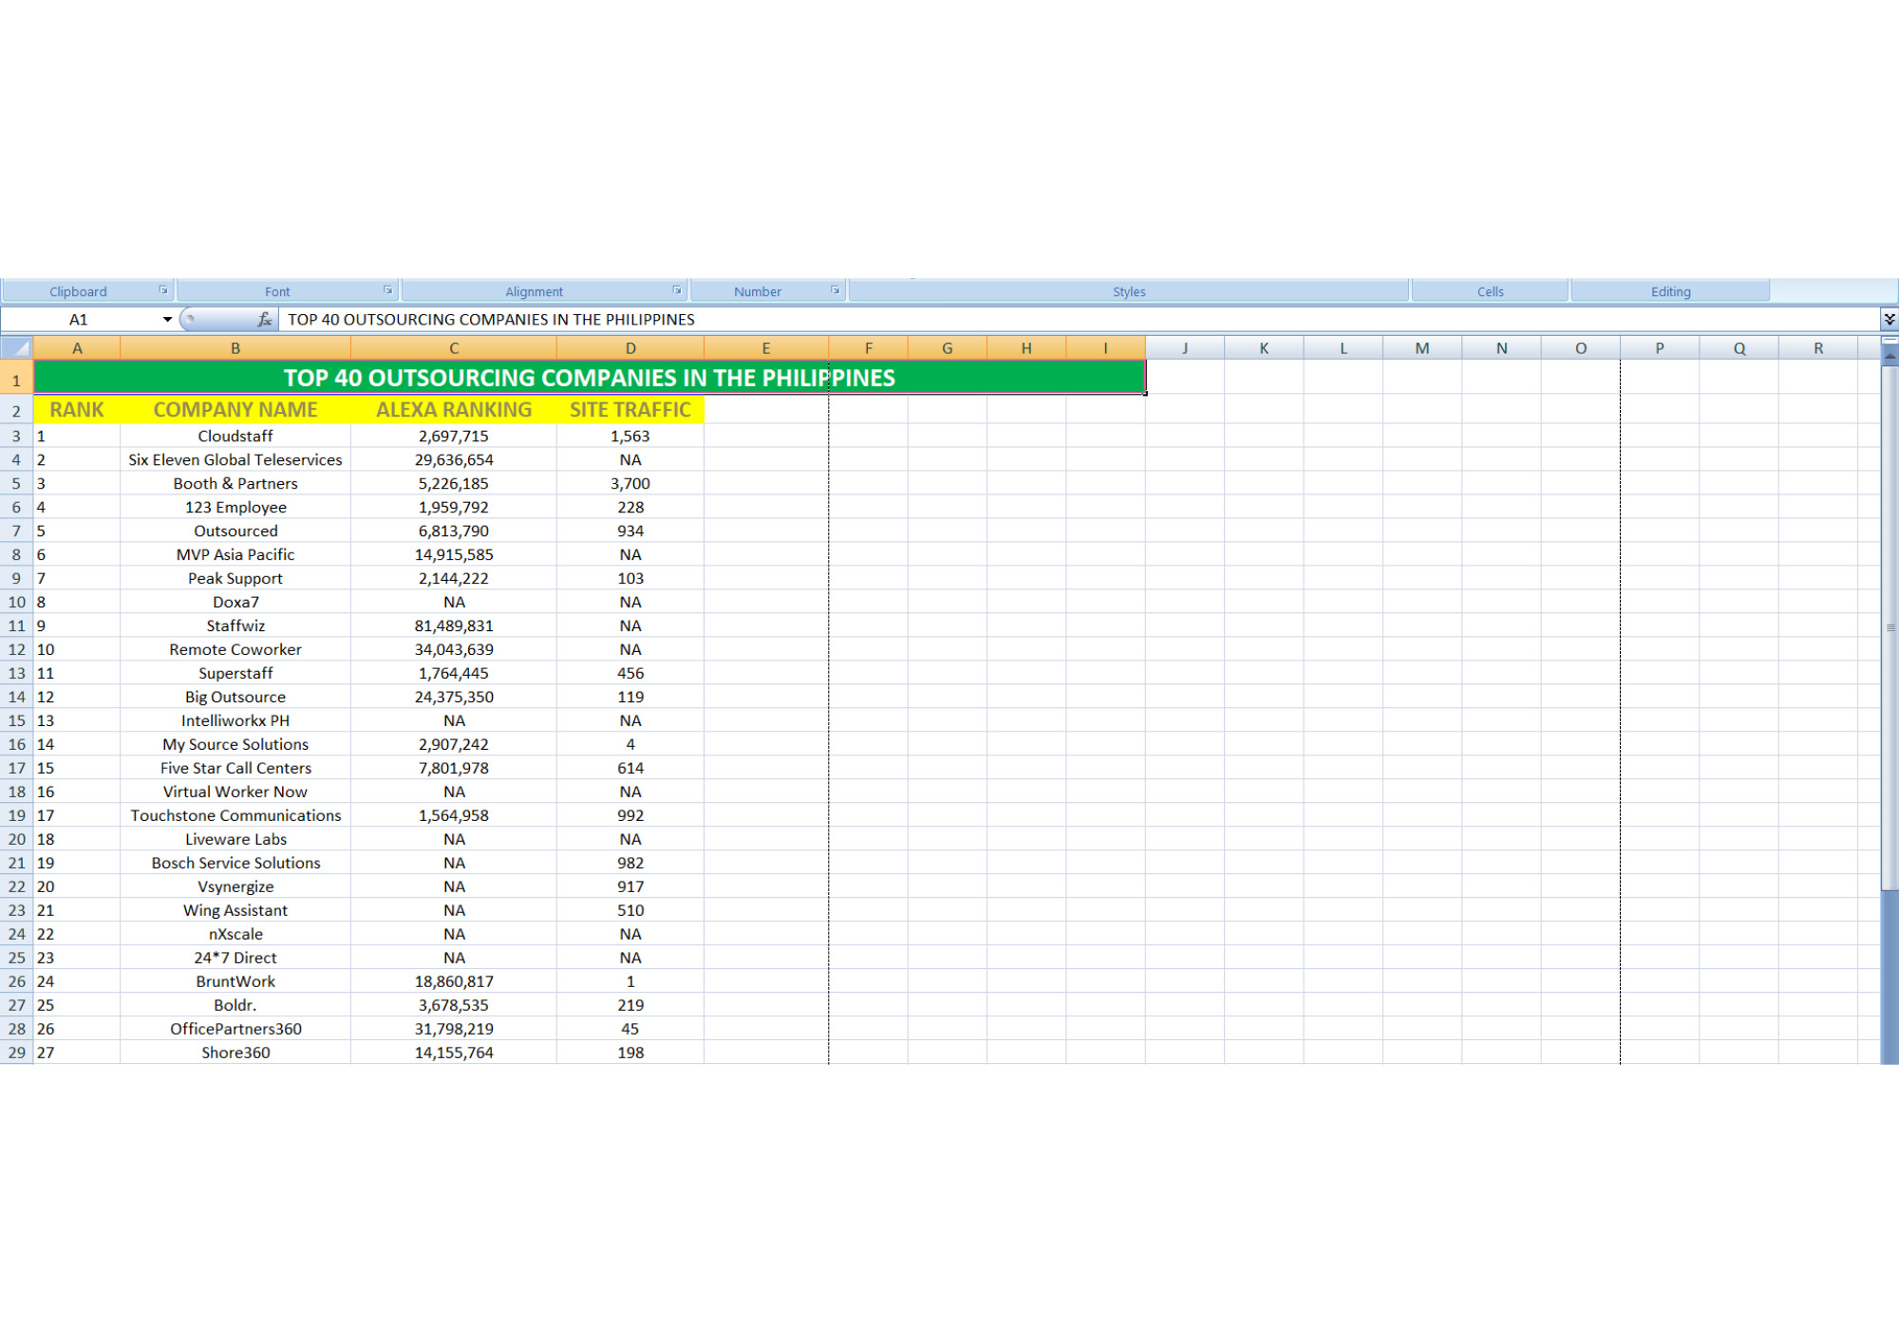Screen dimensions: 1899x1342
Task: Open the Font dialog launcher
Action: 387,290
